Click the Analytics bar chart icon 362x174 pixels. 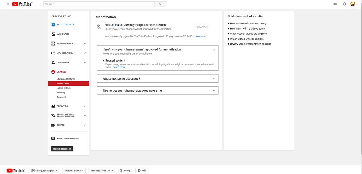tap(53, 106)
